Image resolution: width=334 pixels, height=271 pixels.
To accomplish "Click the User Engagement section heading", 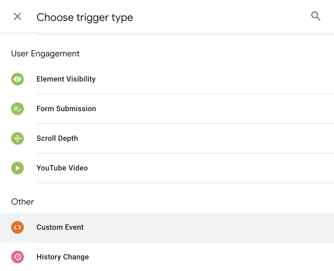I will pyautogui.click(x=45, y=54).
